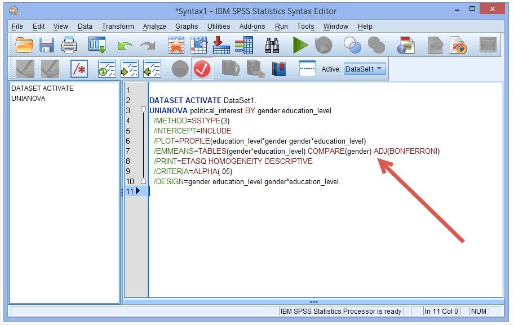Print the syntax using the printer icon

pos(69,45)
